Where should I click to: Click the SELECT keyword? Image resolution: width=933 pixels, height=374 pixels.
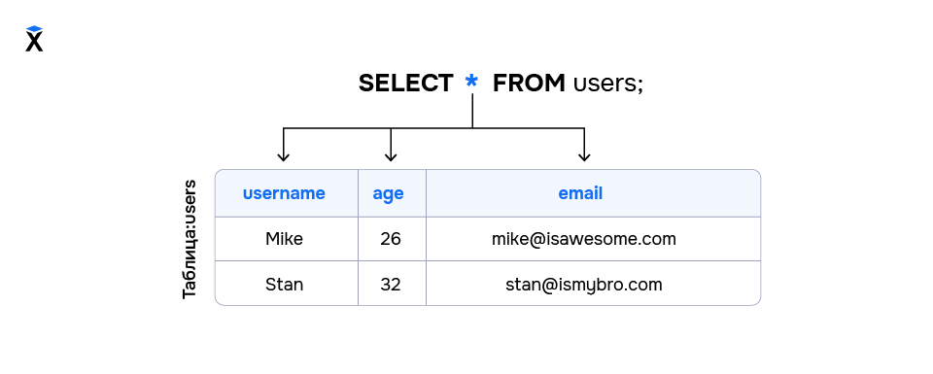click(406, 84)
